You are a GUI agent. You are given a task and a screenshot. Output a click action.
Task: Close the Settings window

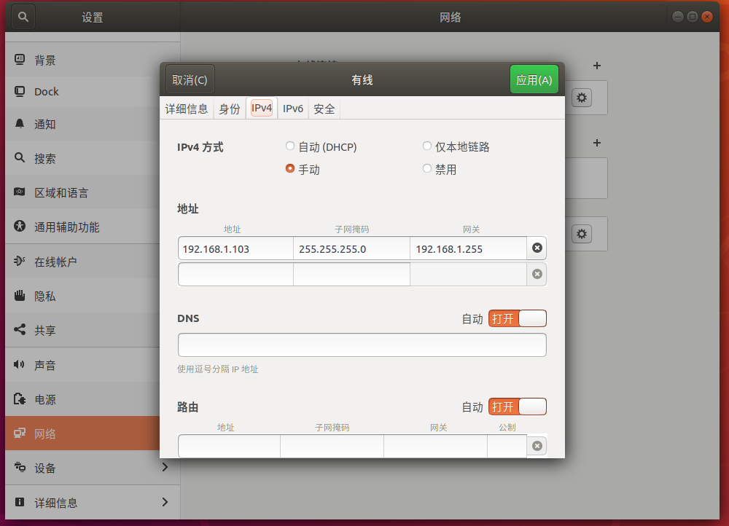[706, 17]
